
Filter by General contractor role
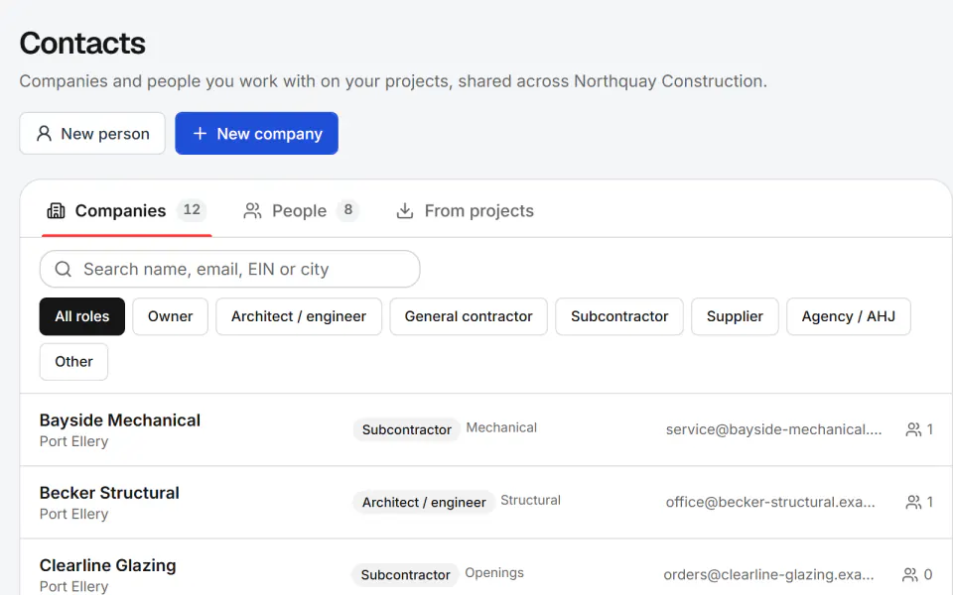pyautogui.click(x=469, y=316)
